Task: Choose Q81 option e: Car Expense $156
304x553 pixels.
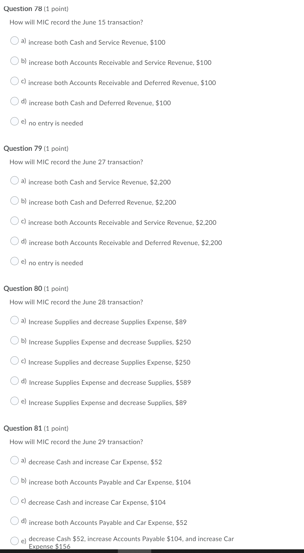Action: 15,541
